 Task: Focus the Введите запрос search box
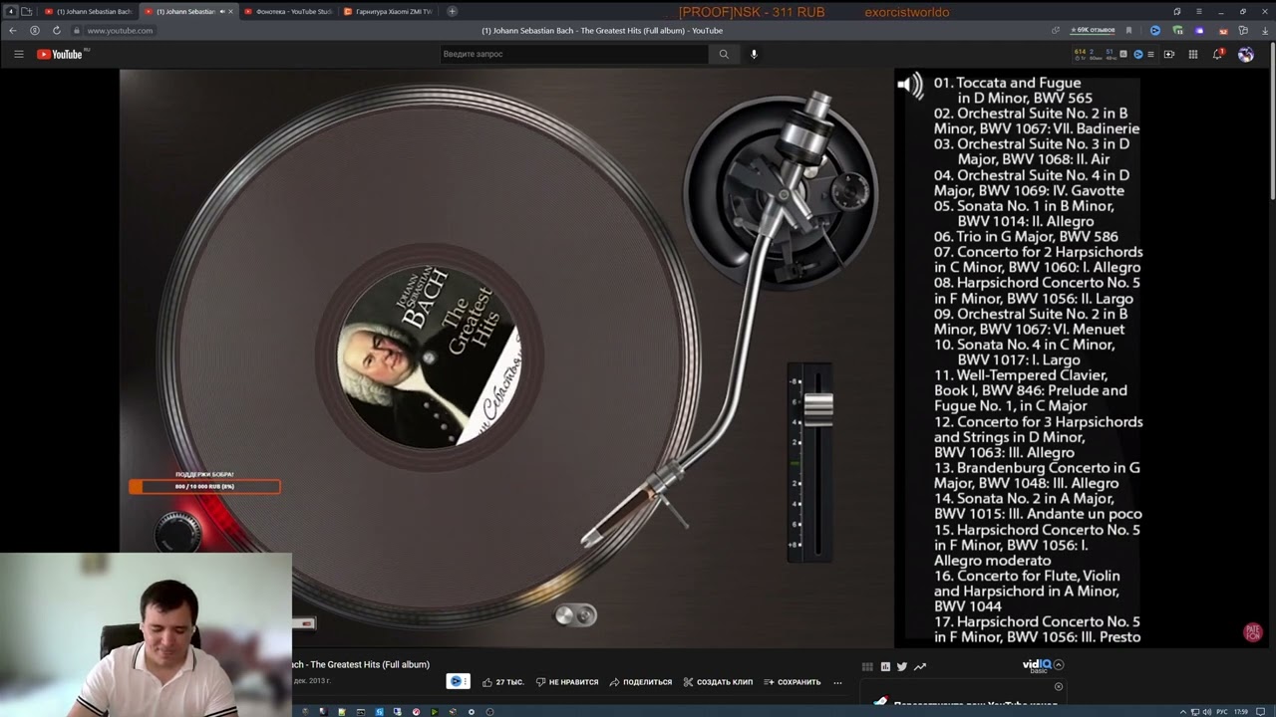click(x=574, y=54)
